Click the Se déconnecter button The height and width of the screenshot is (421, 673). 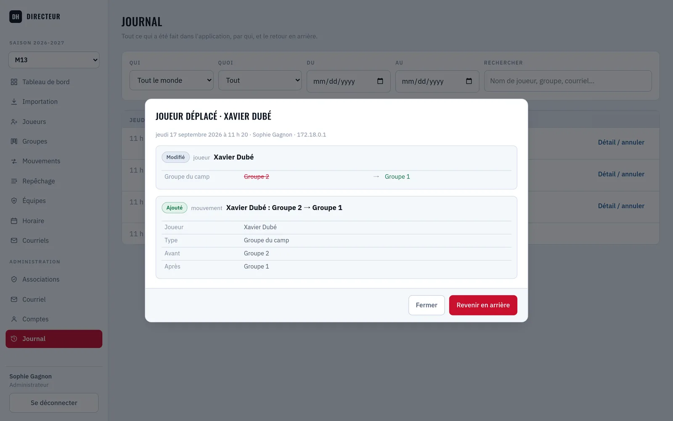(x=54, y=403)
